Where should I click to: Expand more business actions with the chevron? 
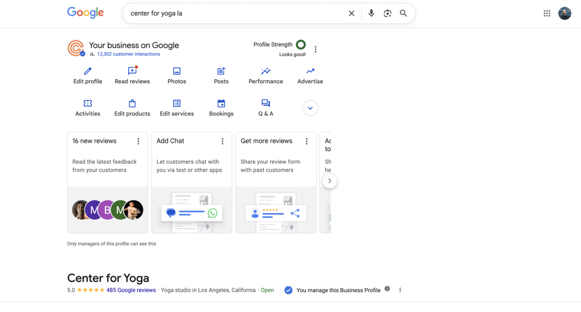310,108
